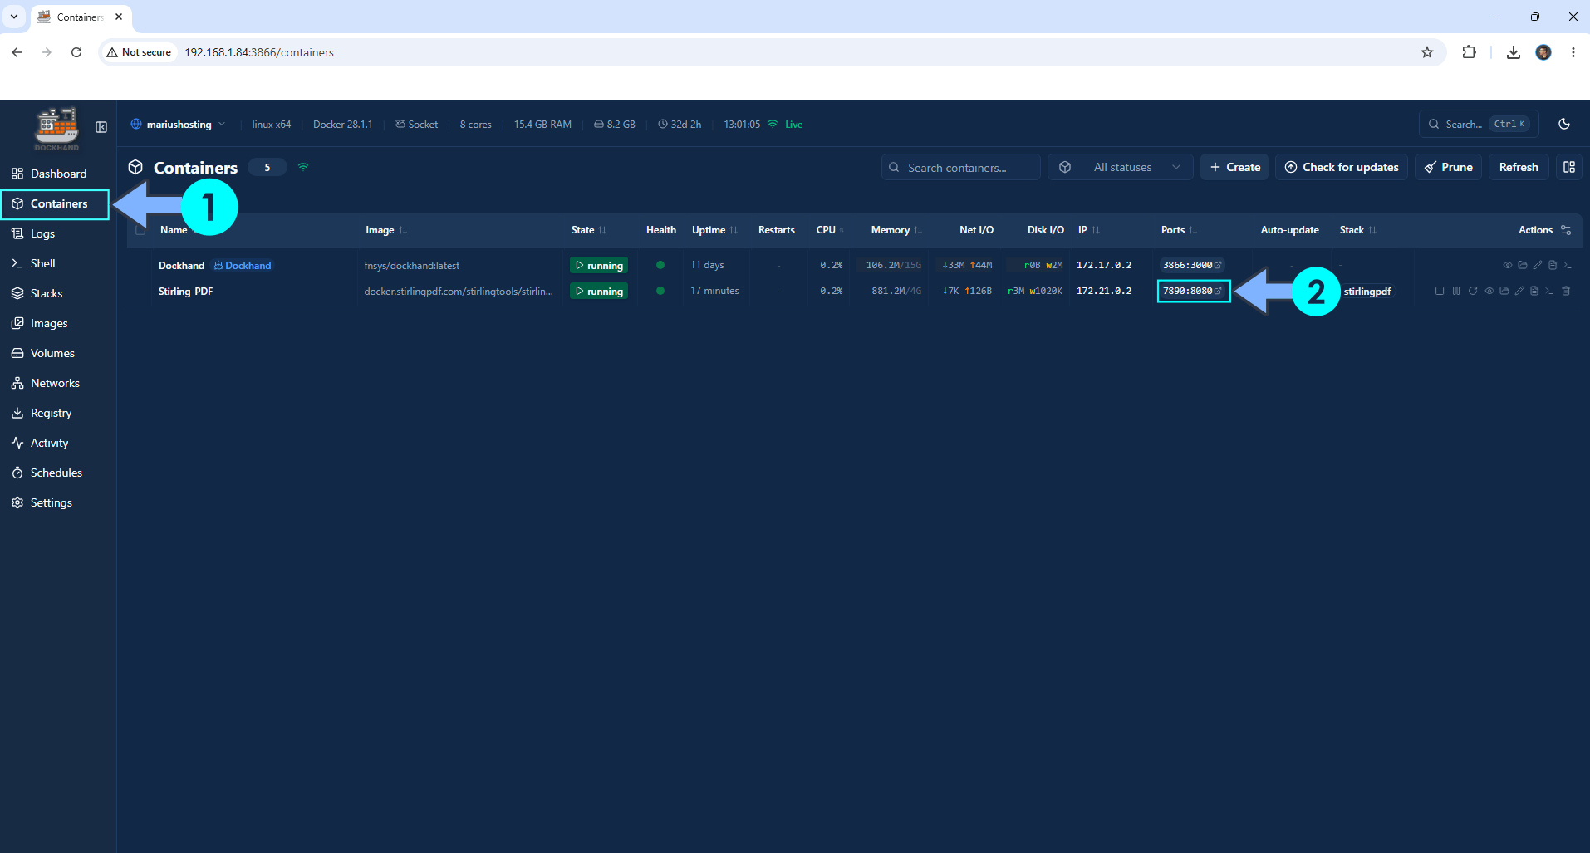Click the Dockhand logo
Screen dimensions: 1590x853
coord(56,129)
